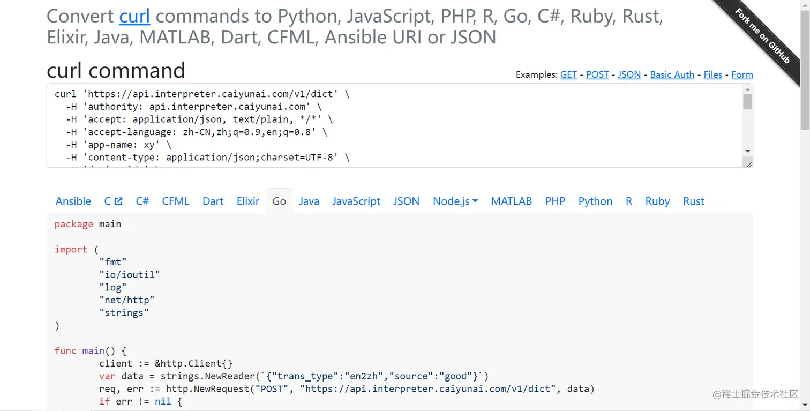Select the MATLAB tab

512,201
